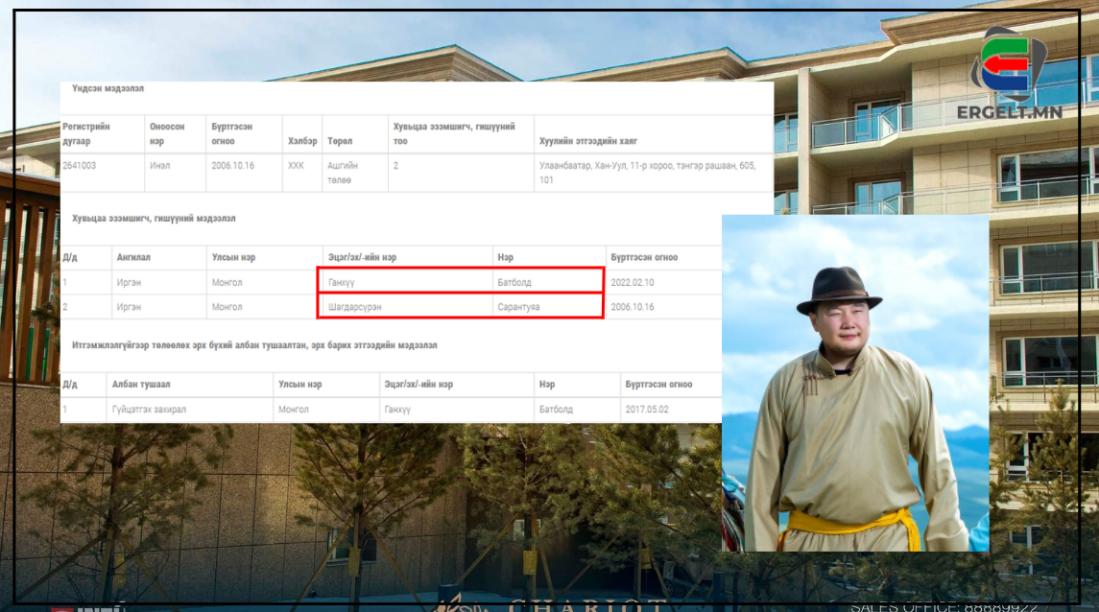The height and width of the screenshot is (612, 1099).
Task: Select the 'ХХК' company form cell
Action: (x=296, y=165)
